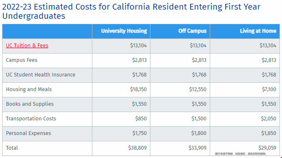The image size is (282, 158).
Task: Click the Personal Expenses row label
Action: pos(28,133)
